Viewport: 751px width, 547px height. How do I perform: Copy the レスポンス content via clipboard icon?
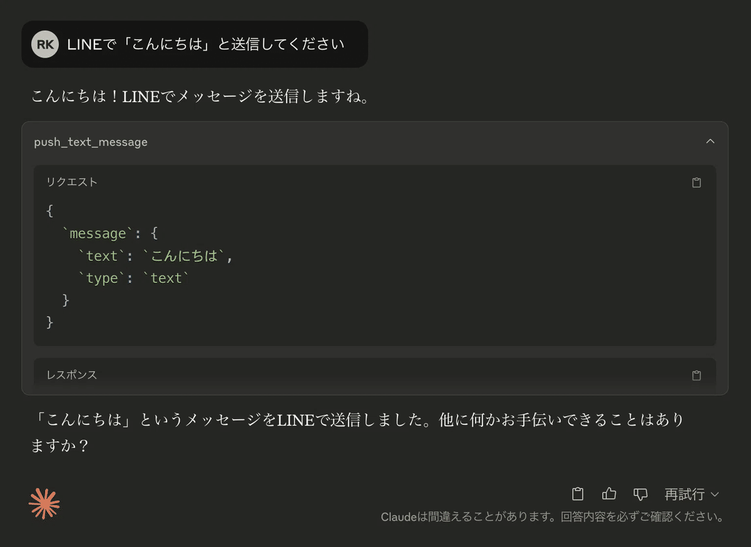(697, 375)
